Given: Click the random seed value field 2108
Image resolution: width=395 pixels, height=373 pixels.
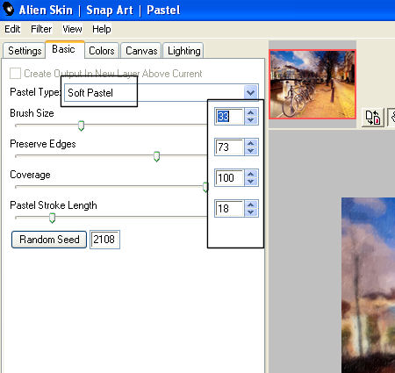Looking at the screenshot, I should pos(104,240).
